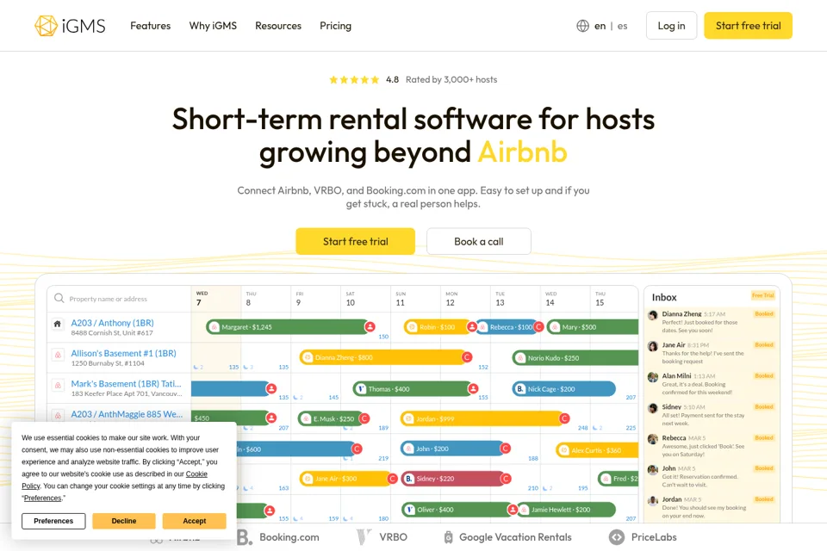Select the en language option

pos(600,26)
